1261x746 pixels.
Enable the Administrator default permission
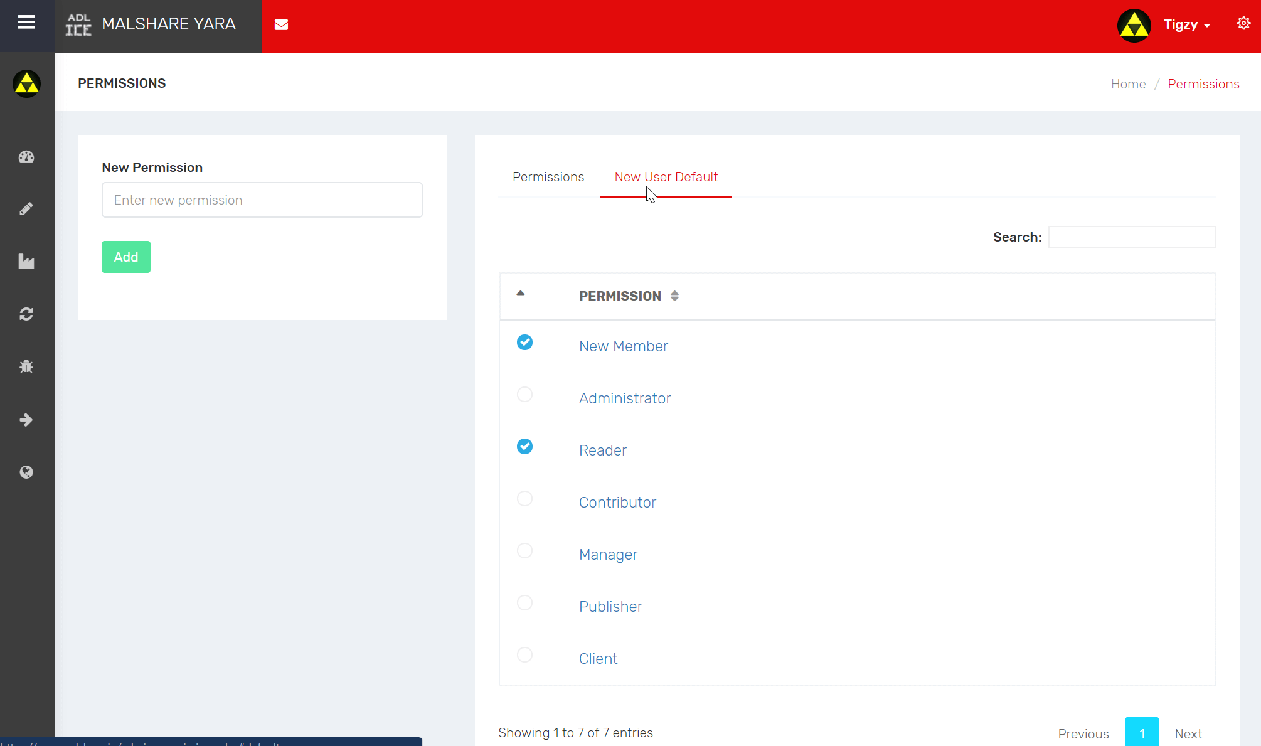point(524,395)
